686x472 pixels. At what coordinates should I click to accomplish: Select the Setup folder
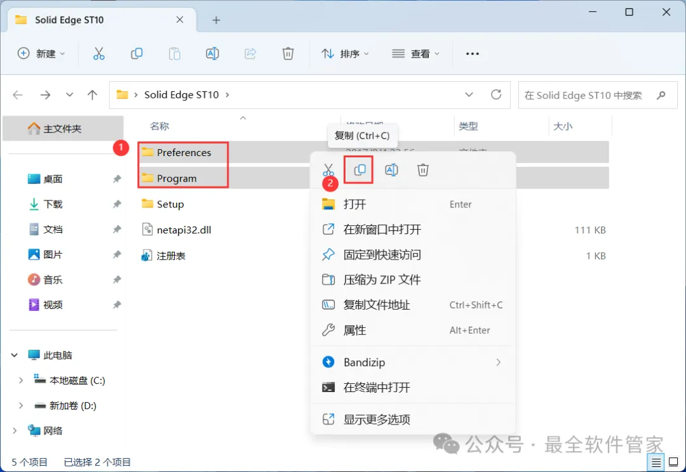coord(170,204)
